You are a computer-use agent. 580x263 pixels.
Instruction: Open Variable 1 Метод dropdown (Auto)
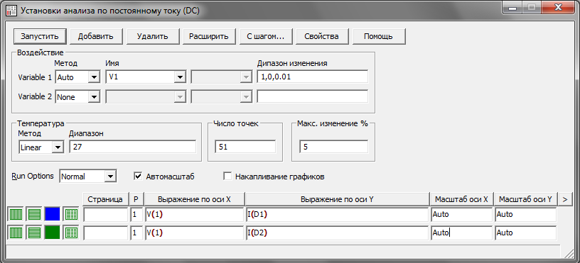pos(77,77)
